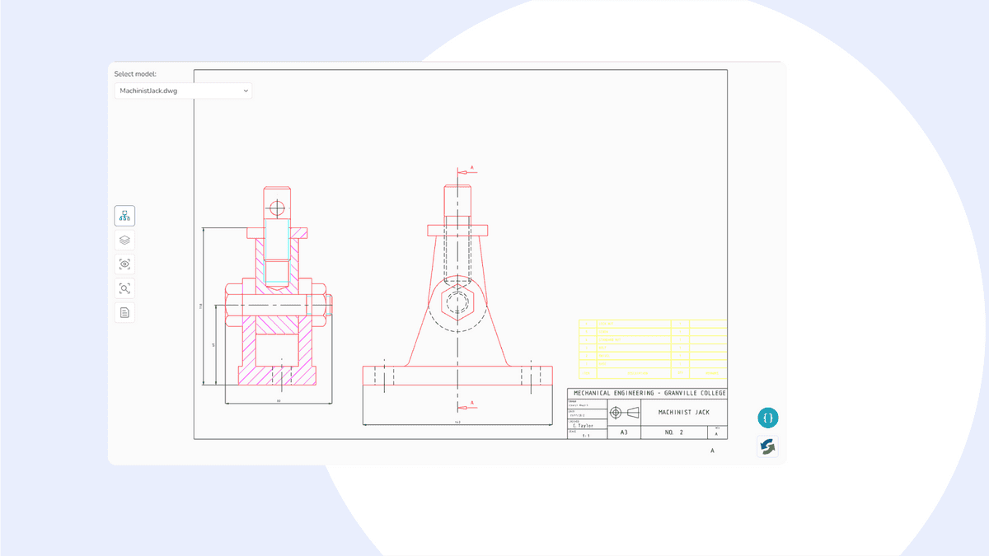Open the Select model dropdown
The height and width of the screenshot is (556, 989).
tap(183, 91)
